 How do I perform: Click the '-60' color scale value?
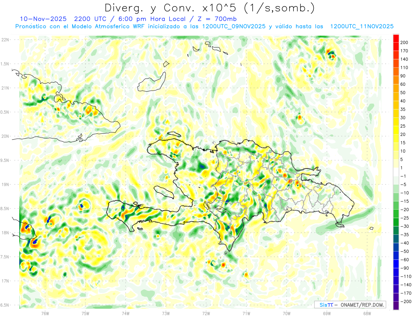click(x=404, y=260)
